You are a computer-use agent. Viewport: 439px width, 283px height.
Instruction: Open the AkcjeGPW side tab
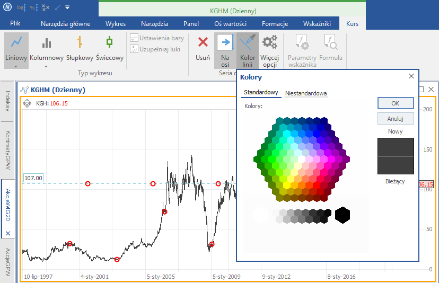pos(7,262)
